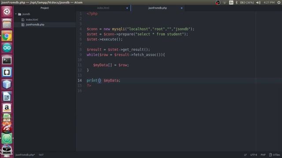Click the file icon beside index.html

pyautogui.click(x=23, y=19)
